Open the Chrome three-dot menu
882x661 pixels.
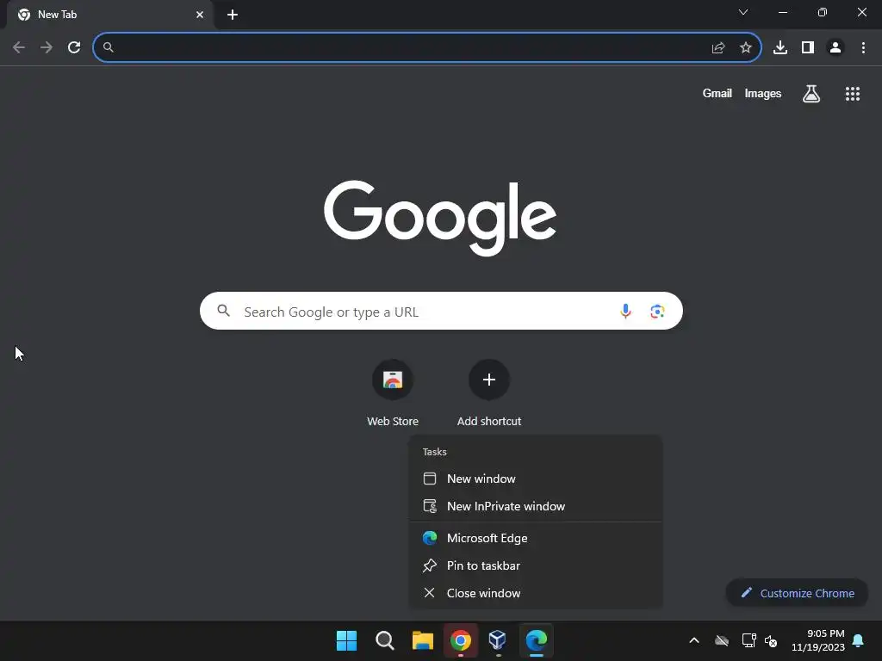863,48
